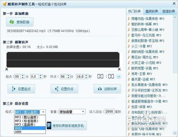Decrease 起点 minutes with down arrow
The image size is (178, 137).
tap(23, 78)
